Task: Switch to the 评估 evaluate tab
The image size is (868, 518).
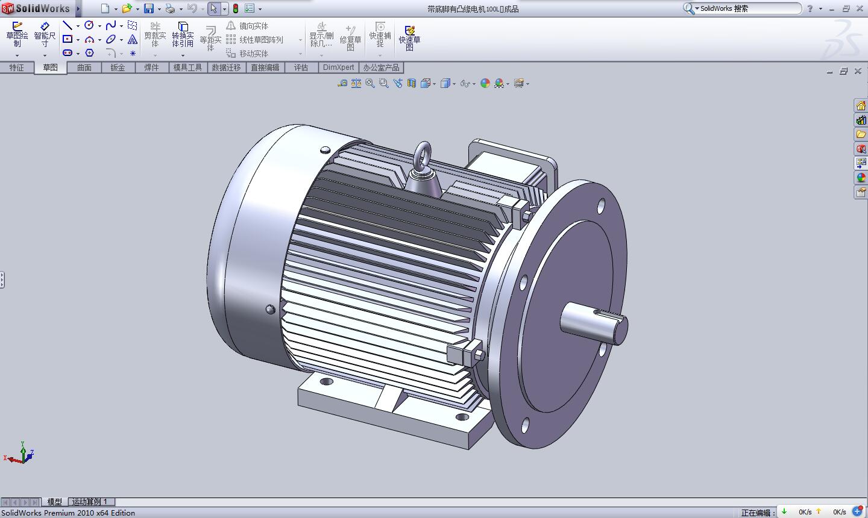Action: 301,67
